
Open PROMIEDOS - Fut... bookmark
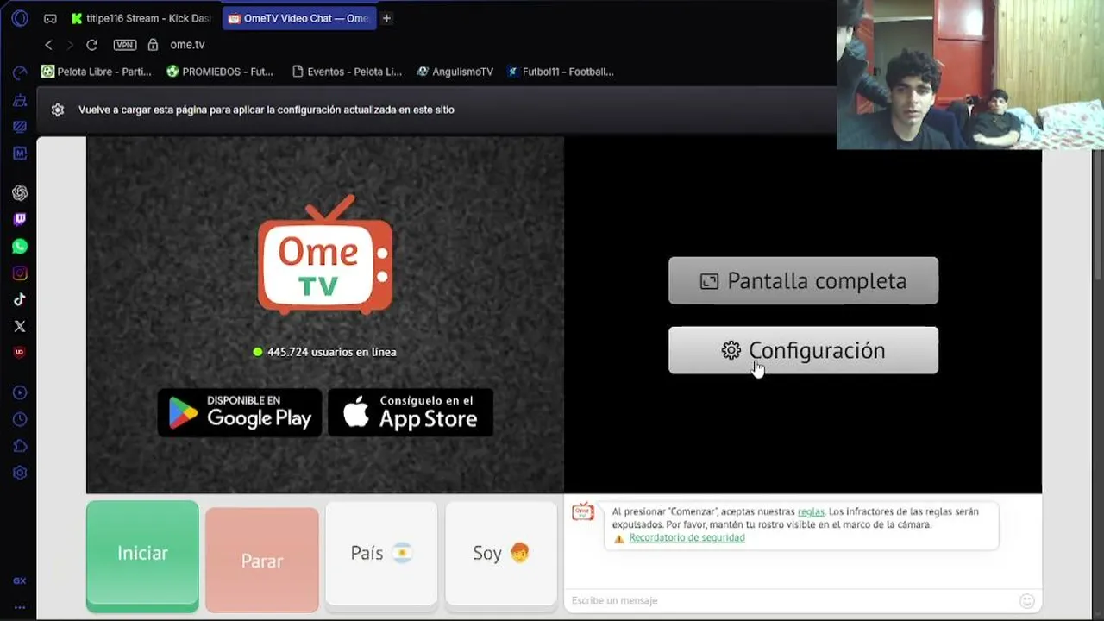pyautogui.click(x=220, y=72)
